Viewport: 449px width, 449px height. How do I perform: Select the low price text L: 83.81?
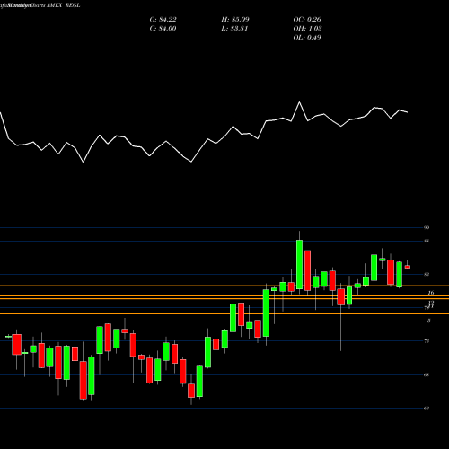234,29
